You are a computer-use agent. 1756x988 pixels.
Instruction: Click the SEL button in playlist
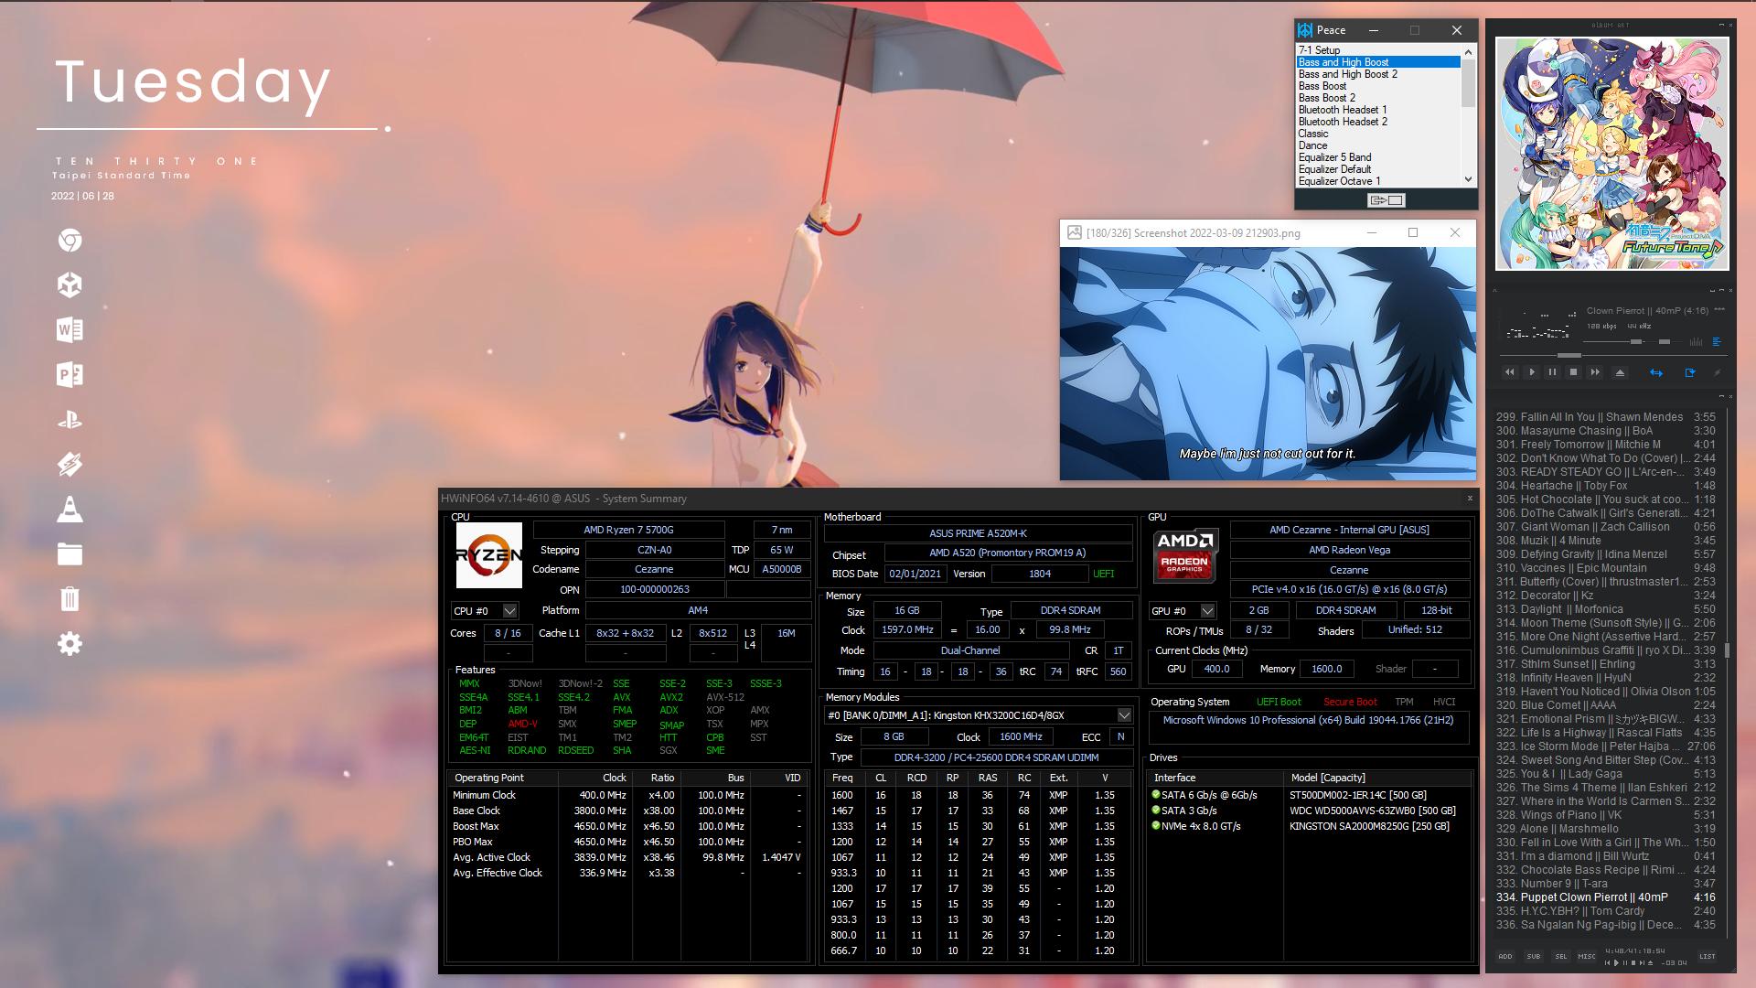coord(1561,956)
